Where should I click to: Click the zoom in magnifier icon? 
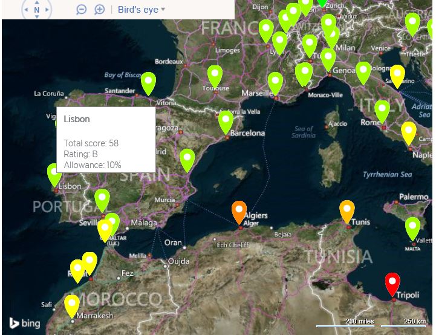click(x=99, y=10)
